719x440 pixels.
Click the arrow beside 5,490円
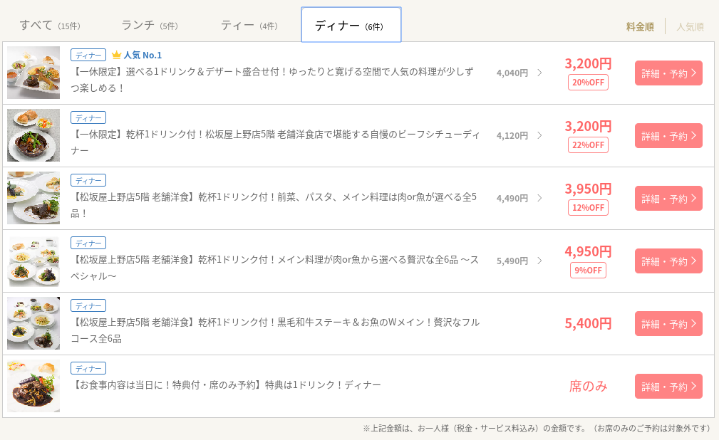click(539, 261)
